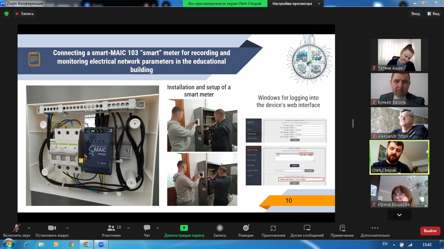
Task: Open the Реакции reactions menu
Action: click(246, 230)
